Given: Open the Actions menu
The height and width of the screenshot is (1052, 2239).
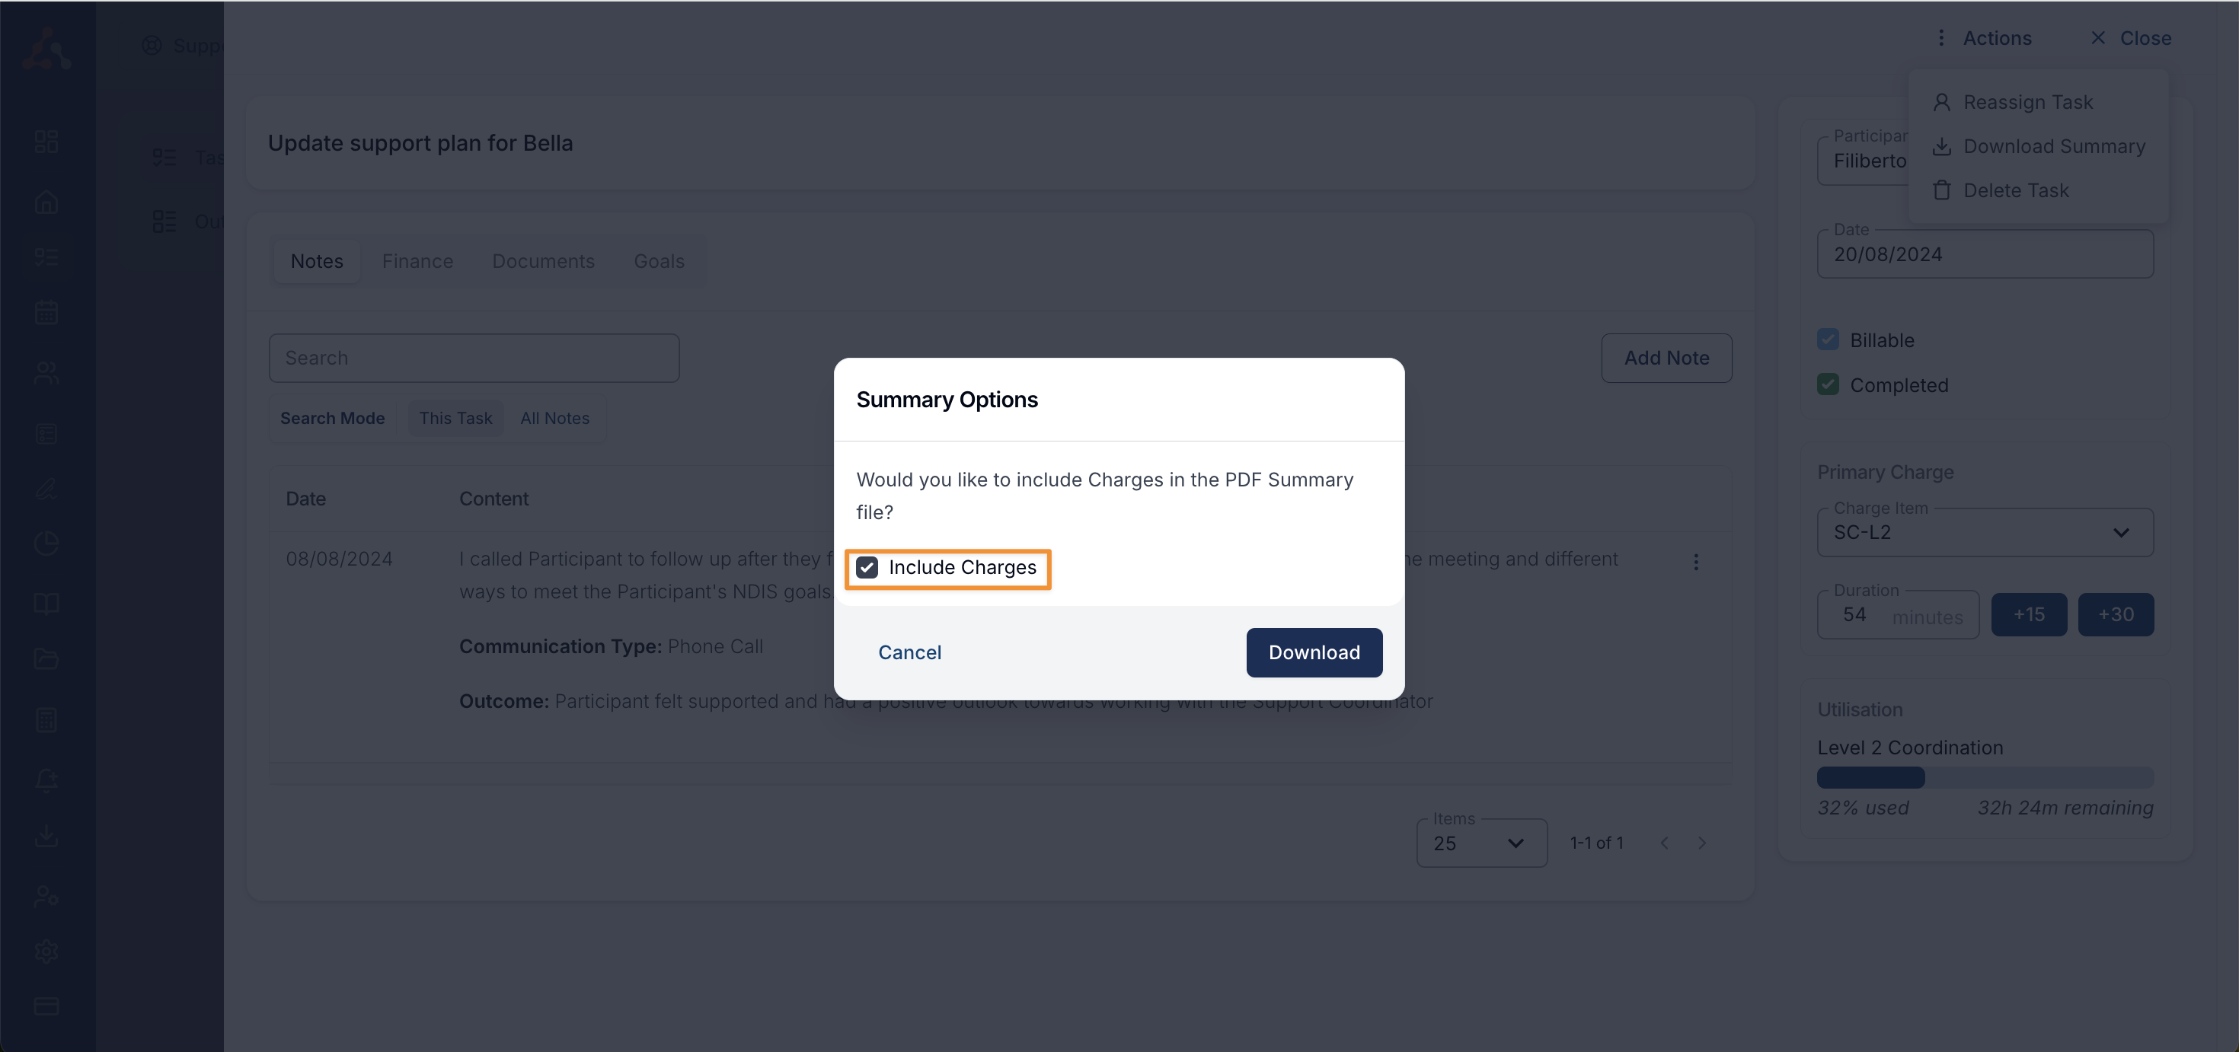Looking at the screenshot, I should click(1985, 38).
